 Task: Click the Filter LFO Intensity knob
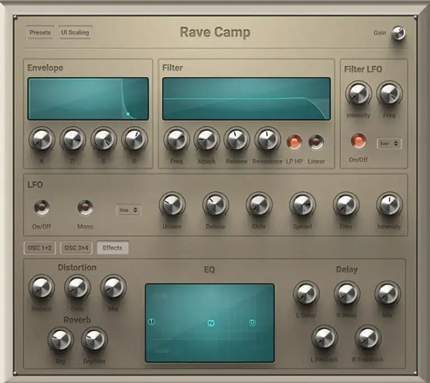tap(358, 94)
